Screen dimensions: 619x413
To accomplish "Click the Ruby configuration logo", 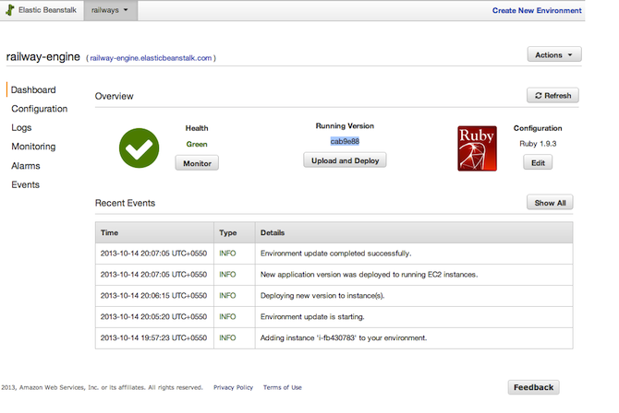I will [x=477, y=148].
